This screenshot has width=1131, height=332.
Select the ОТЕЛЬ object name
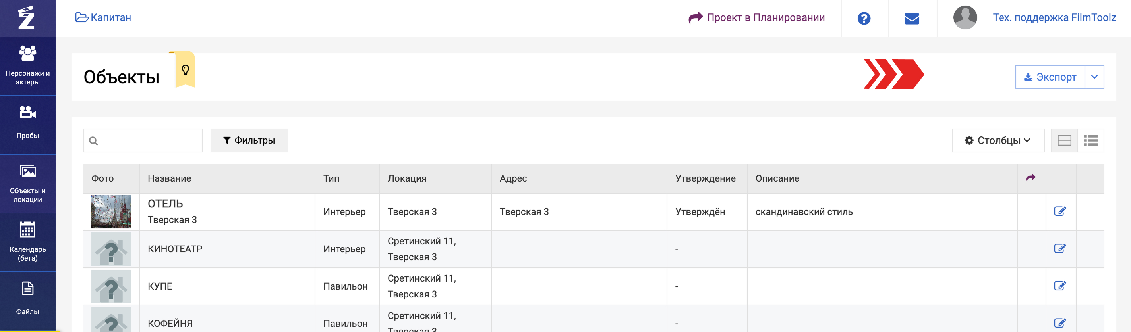[x=165, y=204]
